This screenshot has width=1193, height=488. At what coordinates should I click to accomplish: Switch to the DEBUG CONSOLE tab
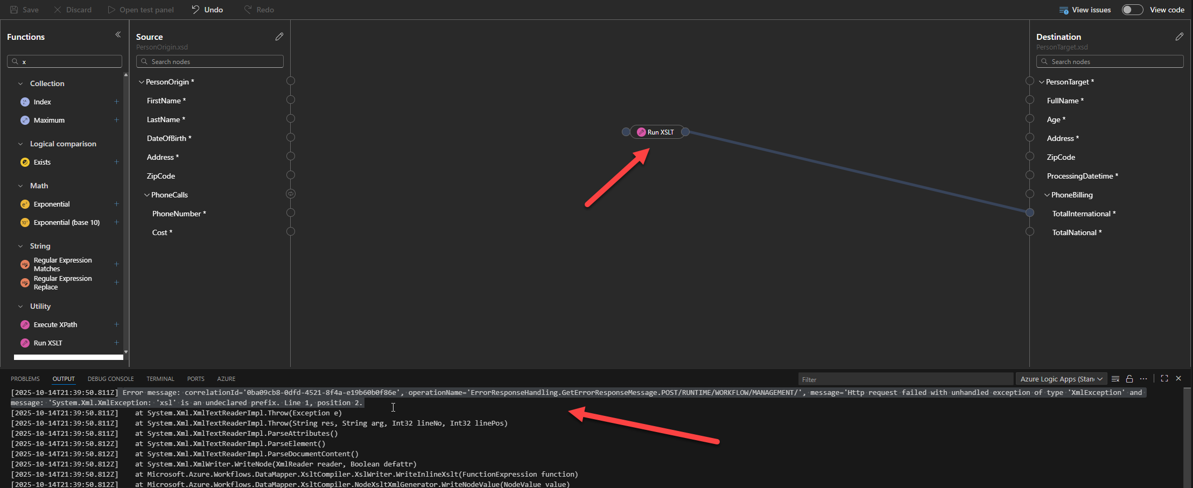coord(110,379)
